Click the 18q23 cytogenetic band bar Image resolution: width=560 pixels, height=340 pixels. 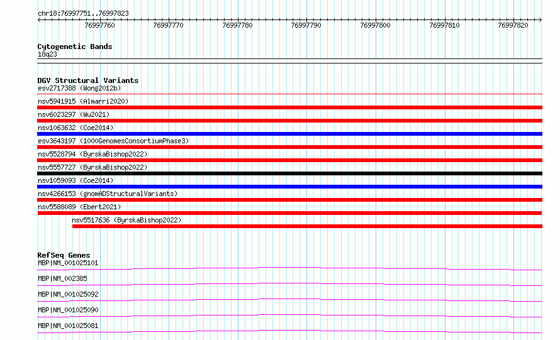(289, 61)
